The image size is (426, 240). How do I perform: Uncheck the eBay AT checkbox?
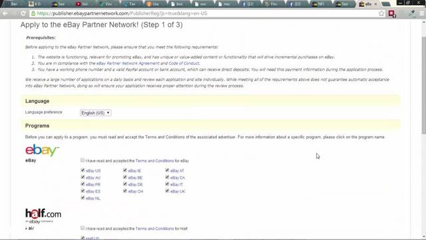point(167,170)
